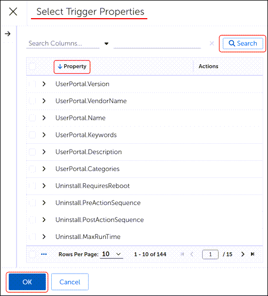The width and height of the screenshot is (268, 296).
Task: Click the Actions column header
Action: [208, 66]
